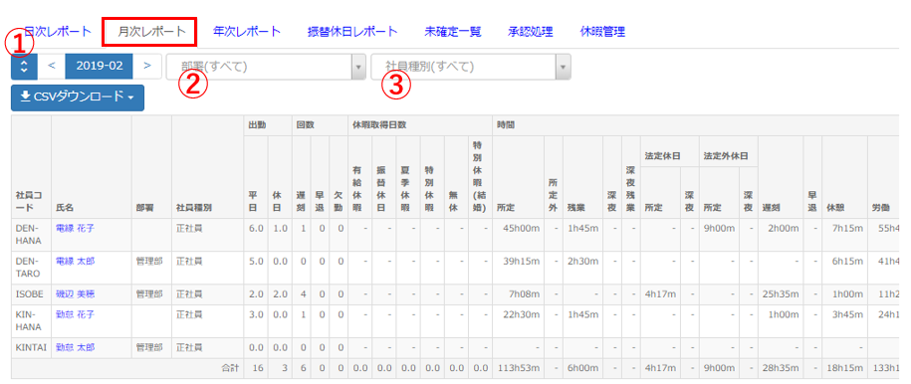Click the DEN-HANA employee code cell
The image size is (911, 384).
coord(31,235)
